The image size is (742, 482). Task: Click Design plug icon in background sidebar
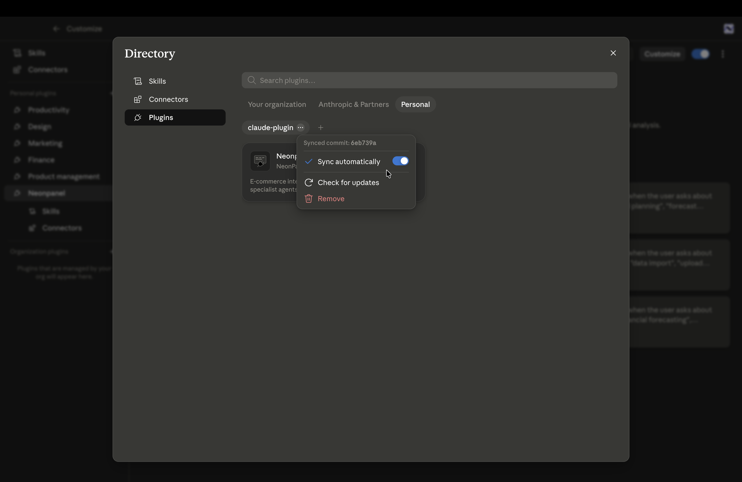click(x=17, y=127)
